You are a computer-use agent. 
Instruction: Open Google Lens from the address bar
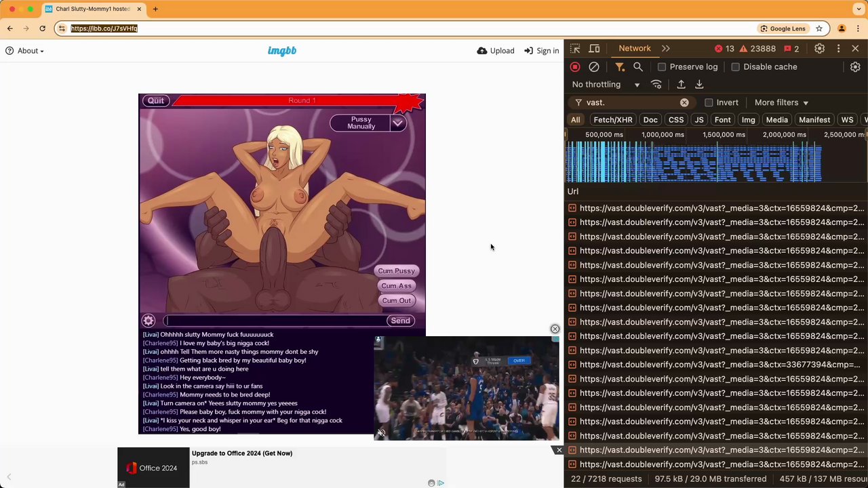click(783, 28)
